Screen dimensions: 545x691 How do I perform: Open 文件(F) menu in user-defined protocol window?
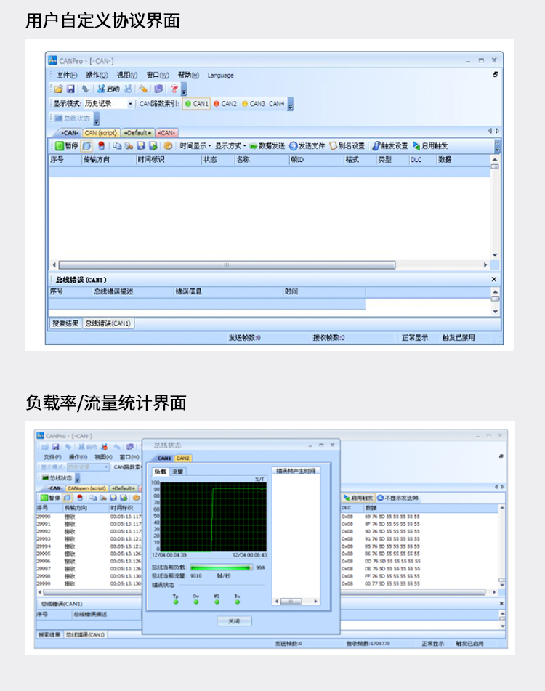pos(67,76)
